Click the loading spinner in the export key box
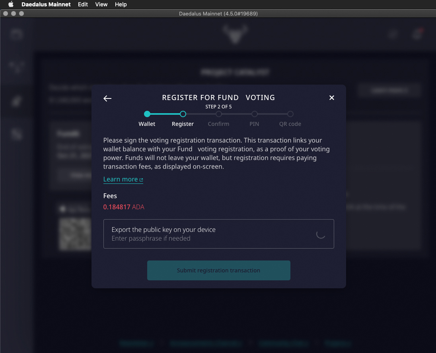 click(x=320, y=234)
